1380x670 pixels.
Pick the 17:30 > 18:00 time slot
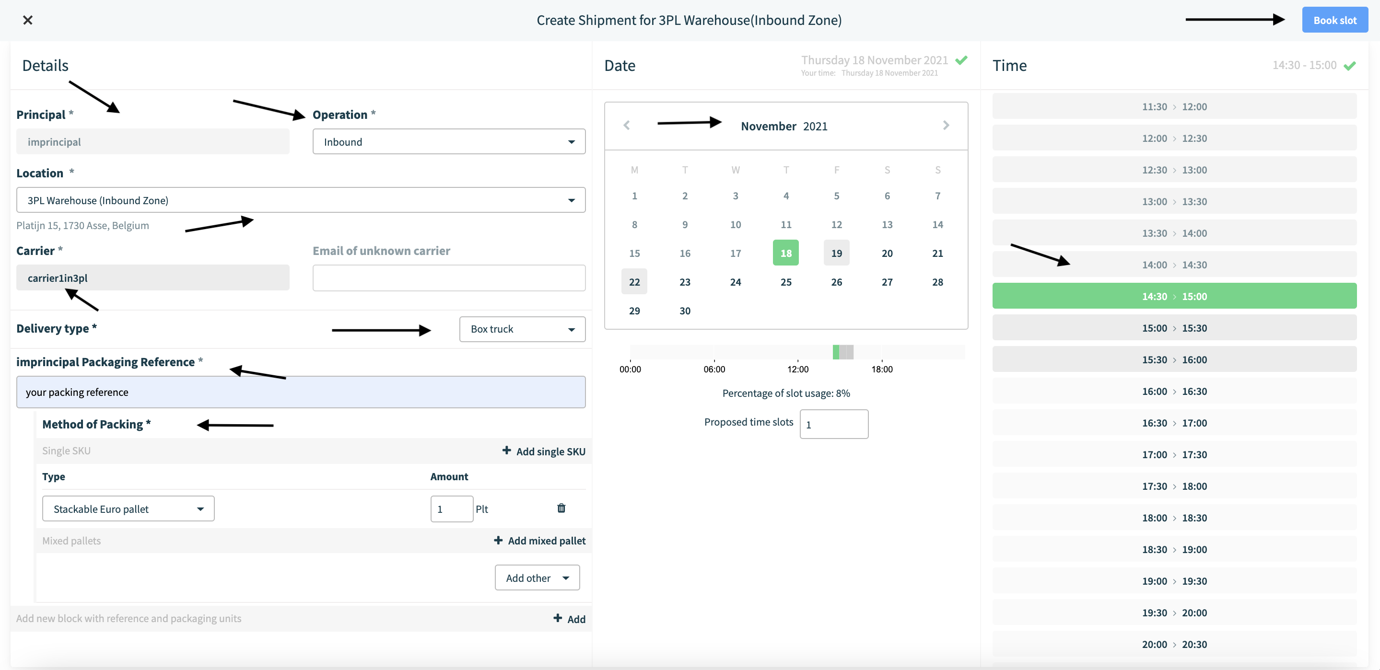click(1174, 485)
